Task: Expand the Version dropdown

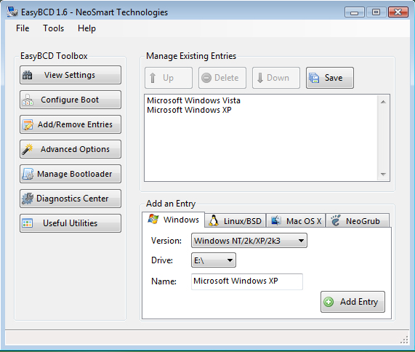Action: 249,241
